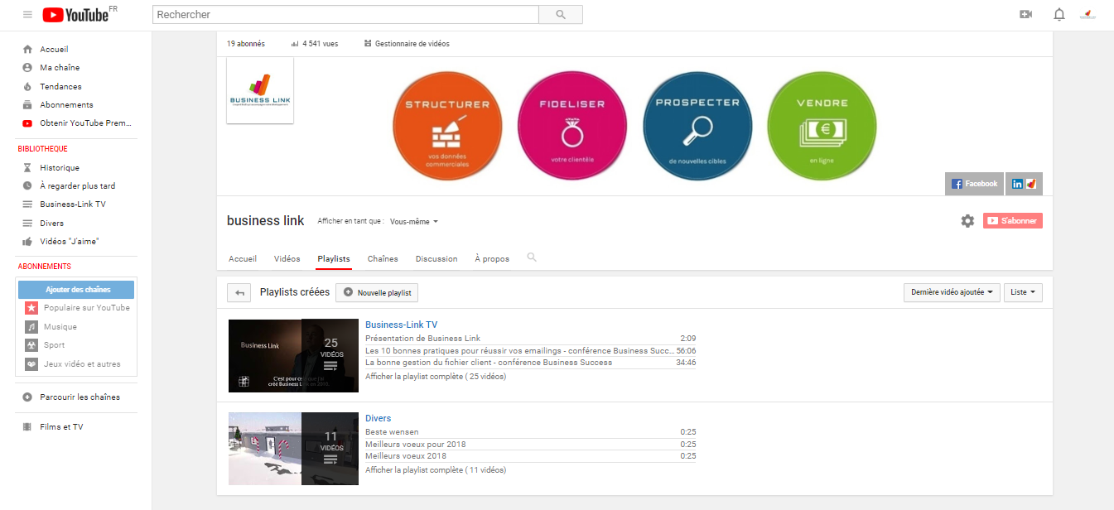Open À regarder plus tard
Screen dimensions: 1114x510
pyautogui.click(x=76, y=186)
